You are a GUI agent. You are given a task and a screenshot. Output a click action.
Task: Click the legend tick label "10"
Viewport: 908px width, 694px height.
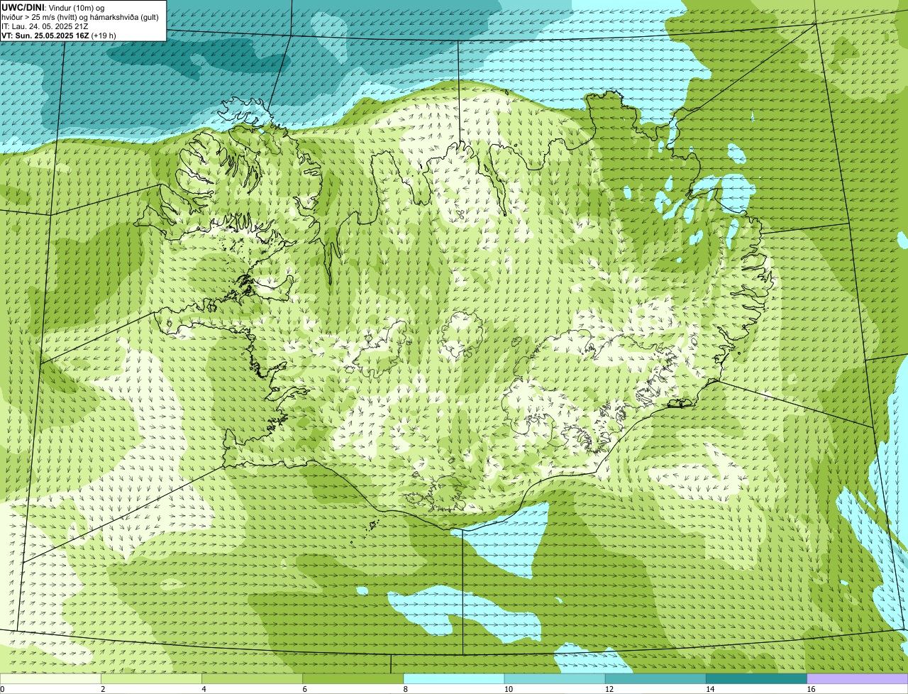pos(509,689)
